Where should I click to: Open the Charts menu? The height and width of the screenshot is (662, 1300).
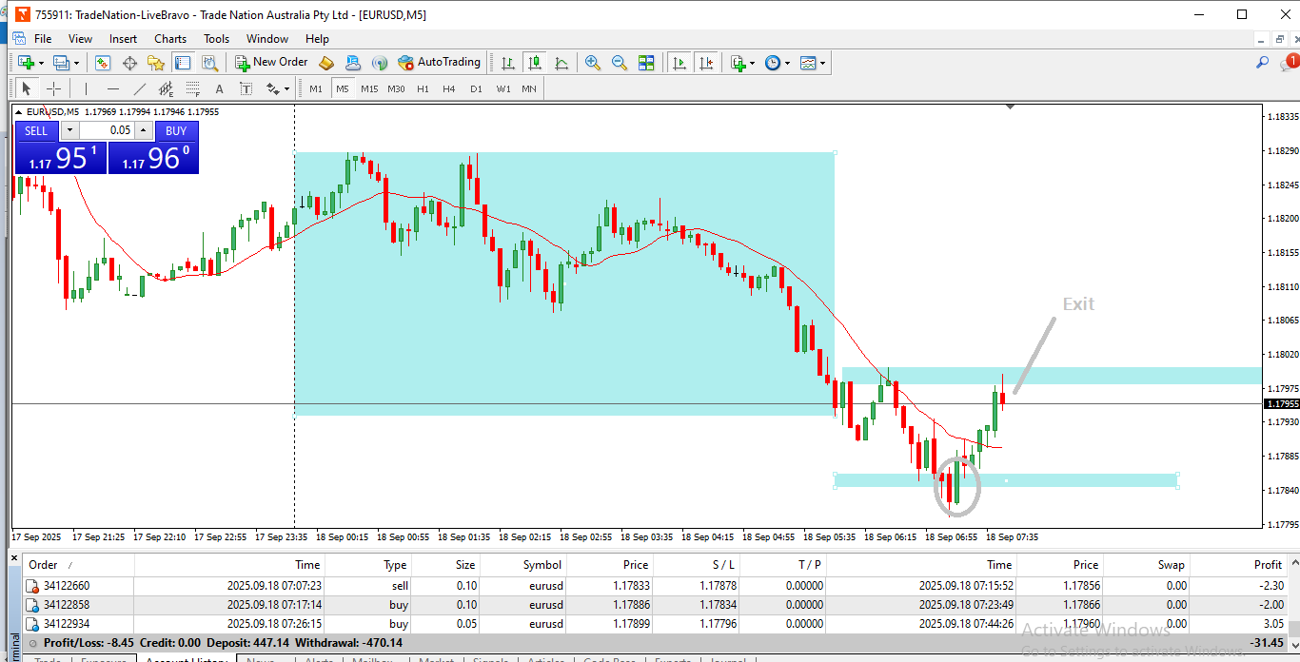pyautogui.click(x=170, y=39)
